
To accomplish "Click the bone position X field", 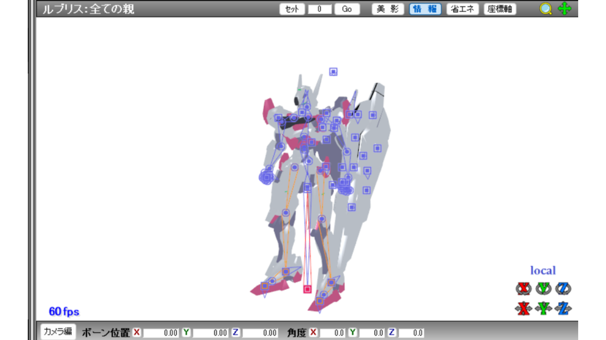I will pos(161,332).
